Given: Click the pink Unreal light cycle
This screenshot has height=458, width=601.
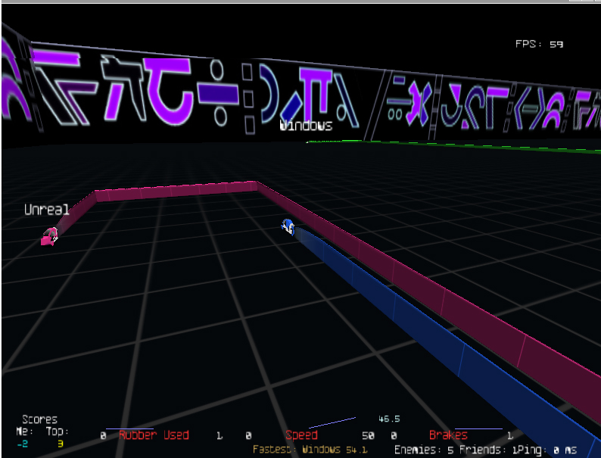Looking at the screenshot, I should click(49, 237).
